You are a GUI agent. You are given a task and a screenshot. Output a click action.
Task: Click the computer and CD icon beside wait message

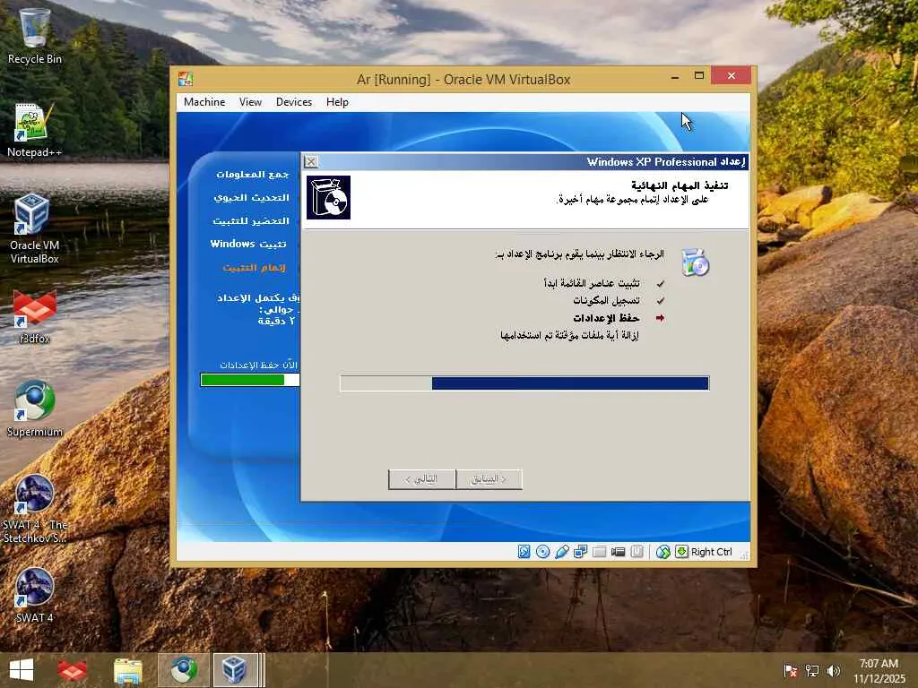695,262
